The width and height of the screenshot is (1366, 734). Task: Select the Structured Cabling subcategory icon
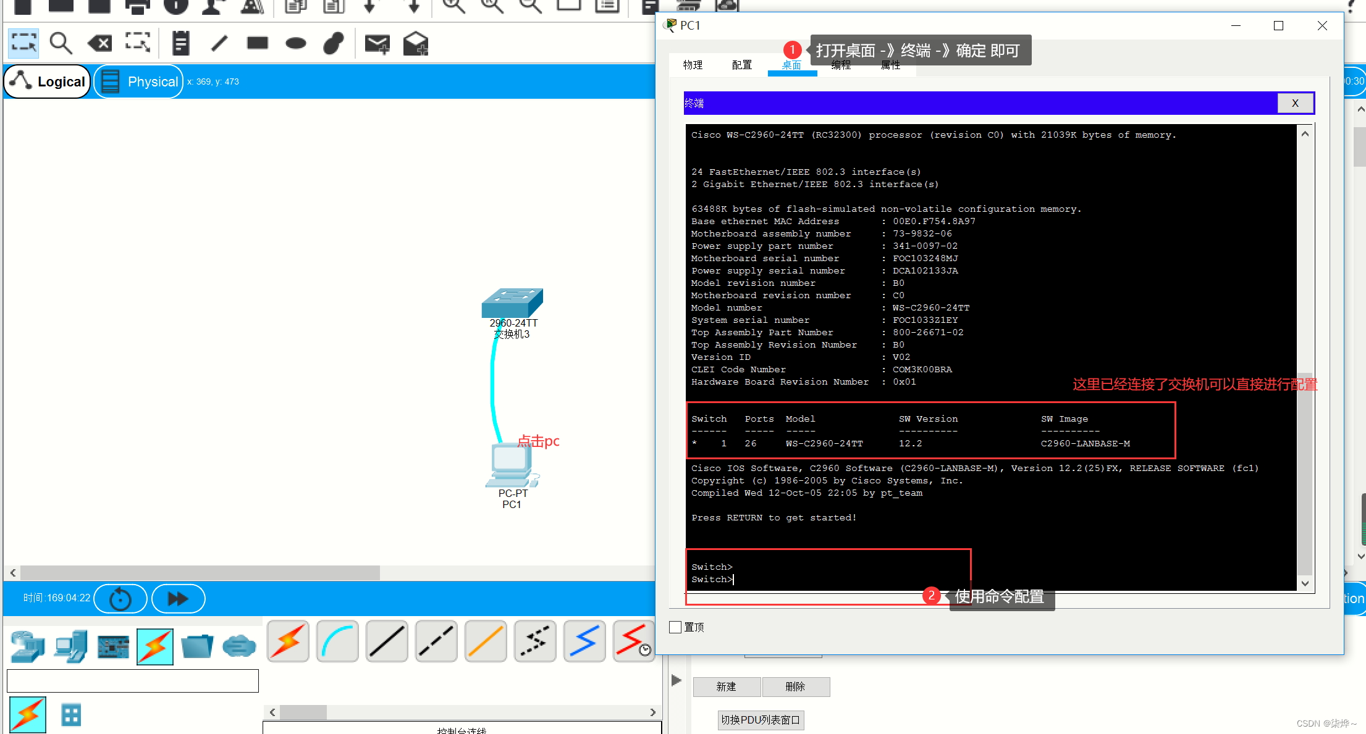tap(71, 715)
